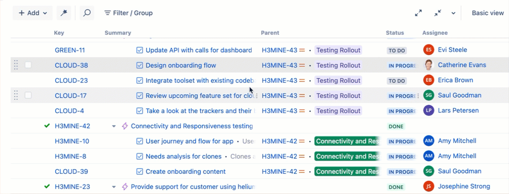Open issue GREEN-11
Screen dimensions: 509x194
point(70,50)
